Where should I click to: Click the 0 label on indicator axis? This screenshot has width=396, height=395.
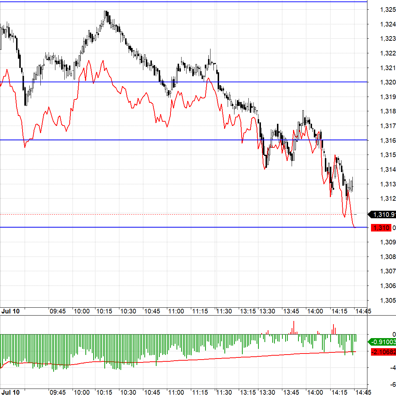point(394,335)
